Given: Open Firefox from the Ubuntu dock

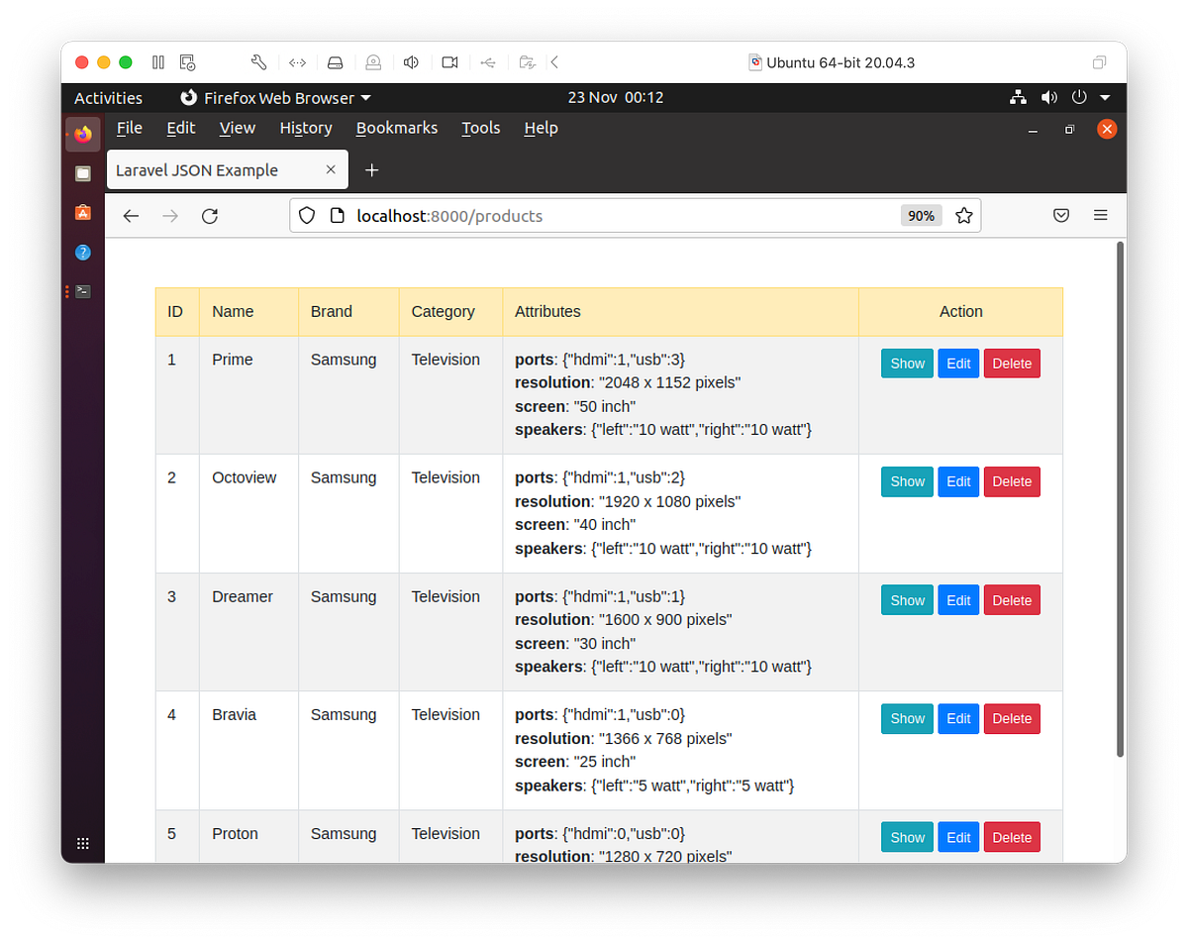Looking at the screenshot, I should pos(82,133).
